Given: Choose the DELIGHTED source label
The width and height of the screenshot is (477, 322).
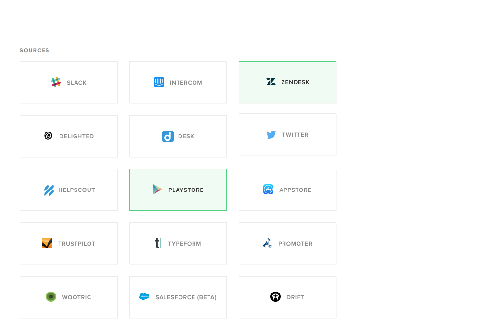Looking at the screenshot, I should 76,136.
